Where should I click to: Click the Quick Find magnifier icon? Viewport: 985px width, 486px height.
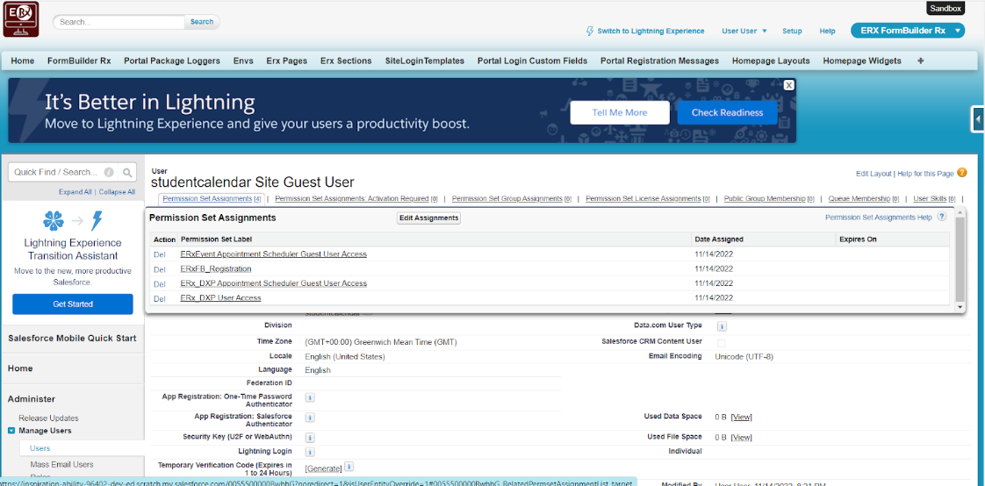click(x=127, y=173)
